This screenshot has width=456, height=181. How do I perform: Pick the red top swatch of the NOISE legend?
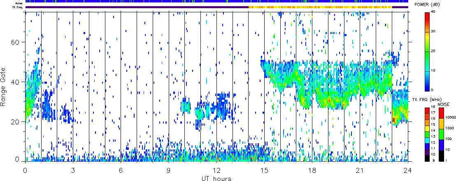pos(442,112)
